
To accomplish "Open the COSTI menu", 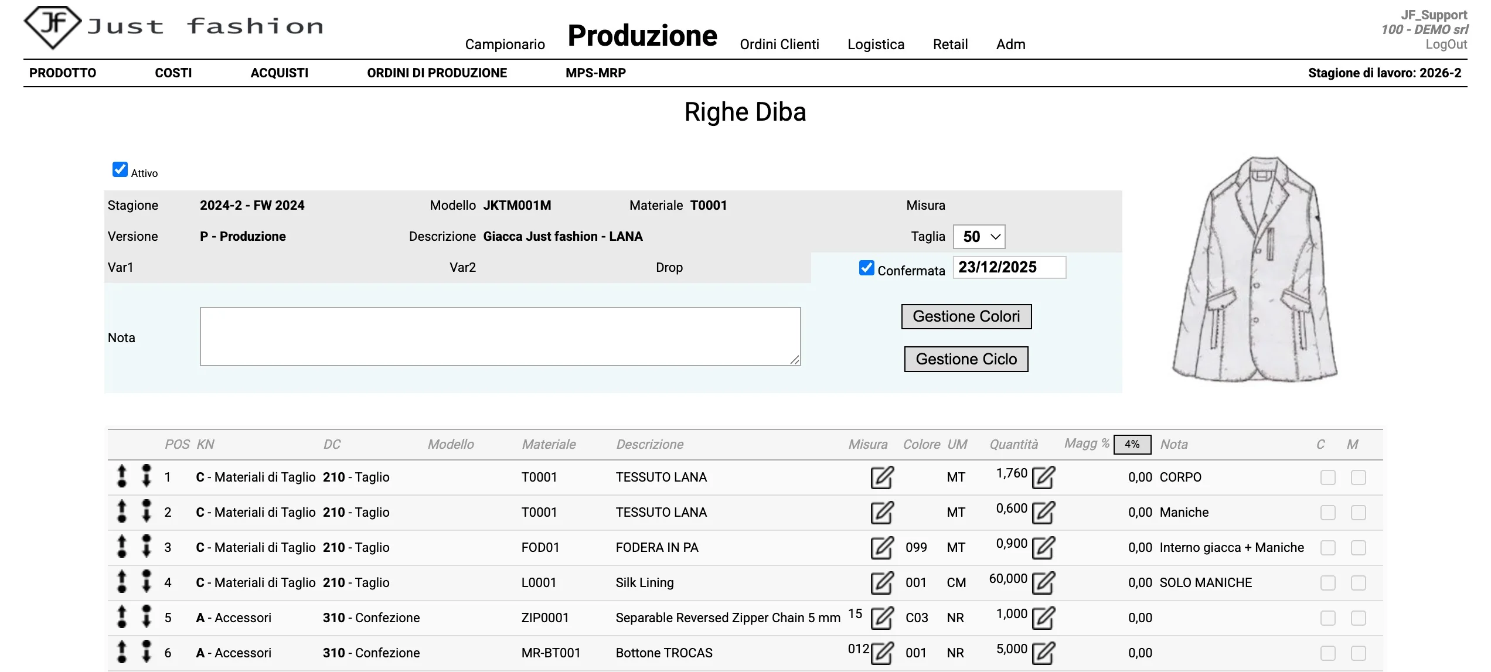I will 173,73.
